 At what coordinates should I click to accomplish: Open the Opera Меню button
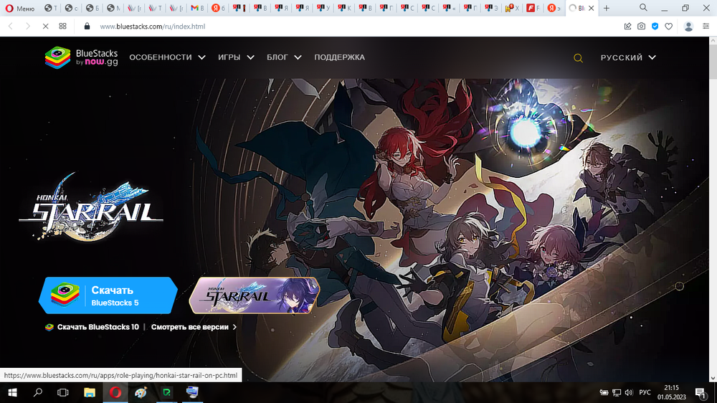pyautogui.click(x=19, y=8)
